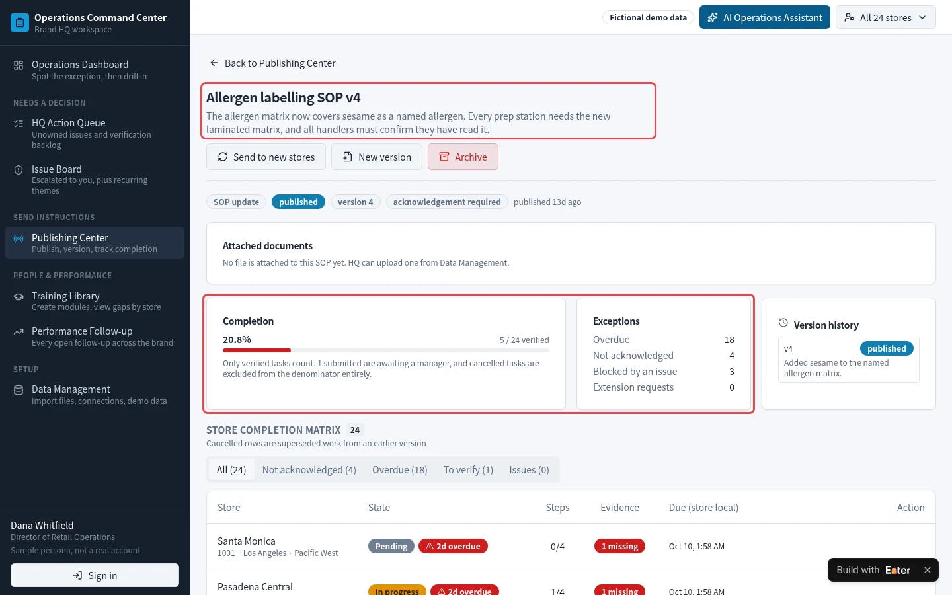Open the All 24 stores dropdown
This screenshot has height=595, width=952.
tap(886, 17)
